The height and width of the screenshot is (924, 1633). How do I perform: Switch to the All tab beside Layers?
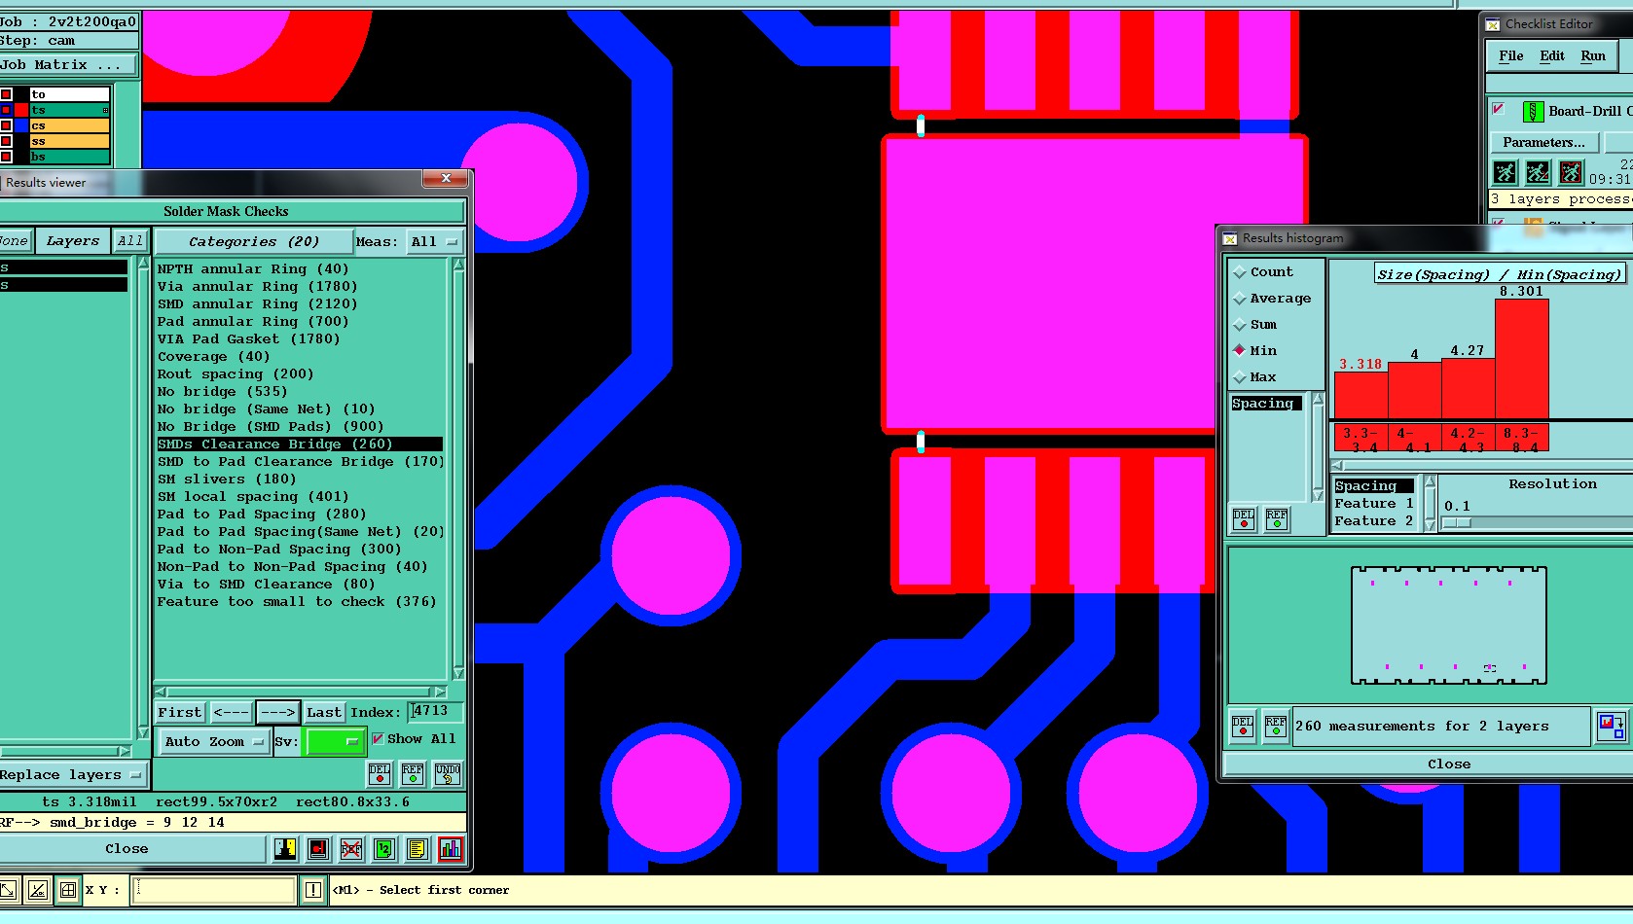point(130,240)
